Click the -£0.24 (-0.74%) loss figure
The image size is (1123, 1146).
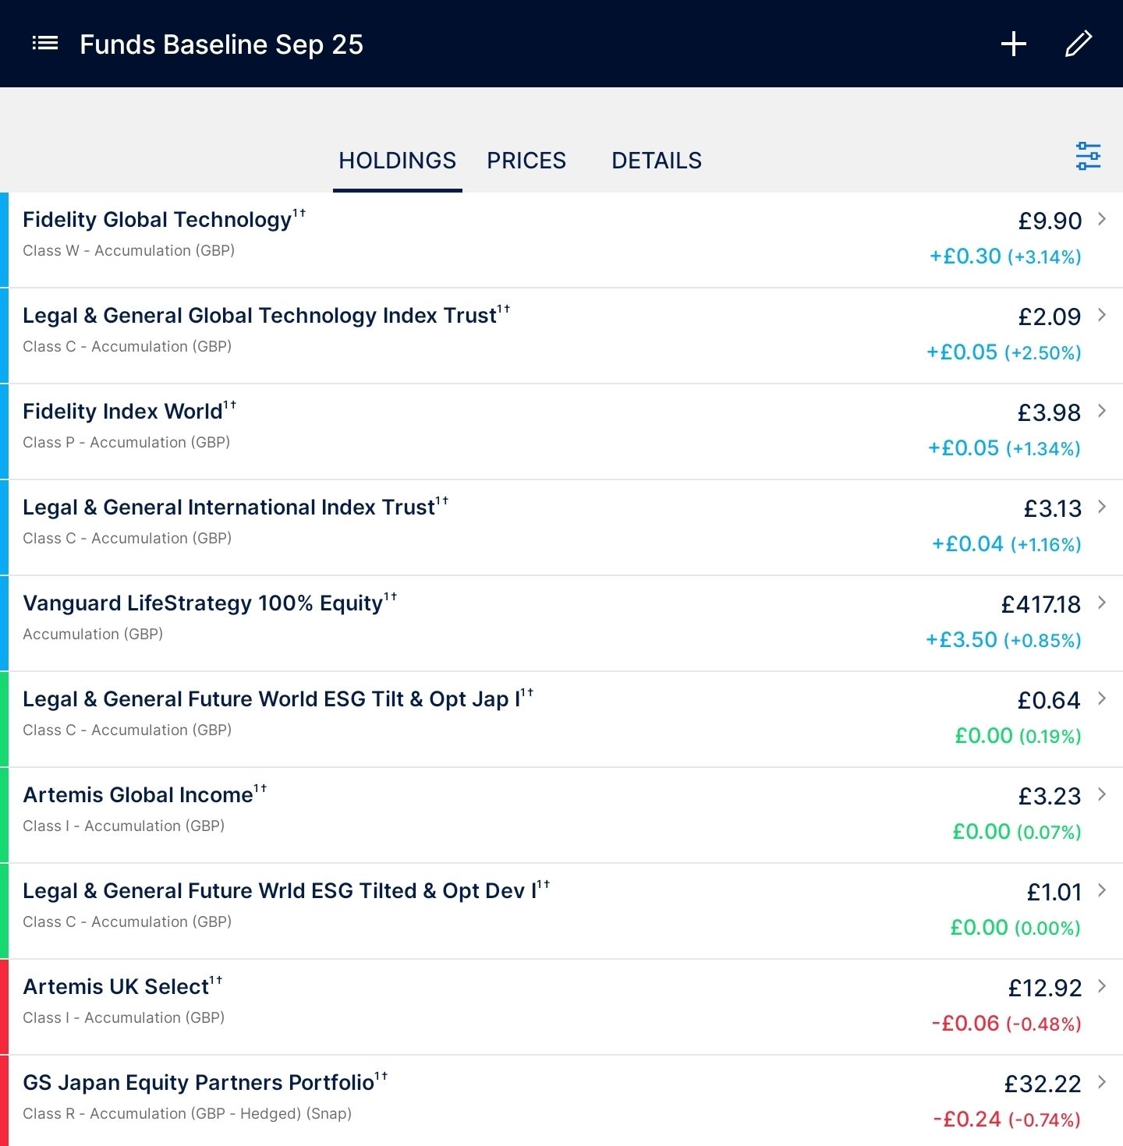point(1006,1119)
